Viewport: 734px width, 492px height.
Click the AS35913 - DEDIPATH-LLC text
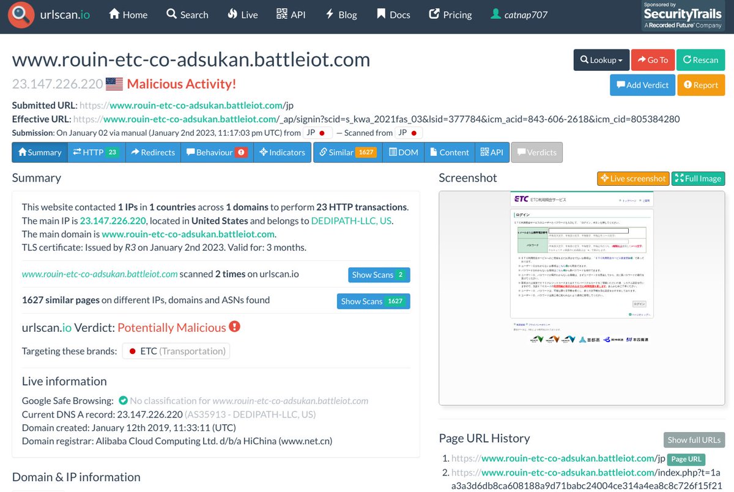coord(250,414)
